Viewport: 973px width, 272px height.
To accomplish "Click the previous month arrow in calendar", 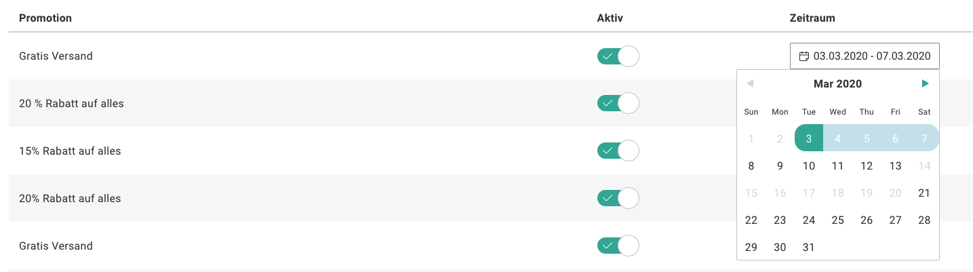I will point(750,83).
